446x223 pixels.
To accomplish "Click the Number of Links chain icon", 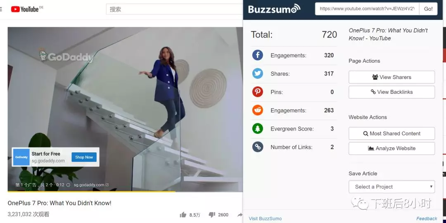I will [257, 147].
